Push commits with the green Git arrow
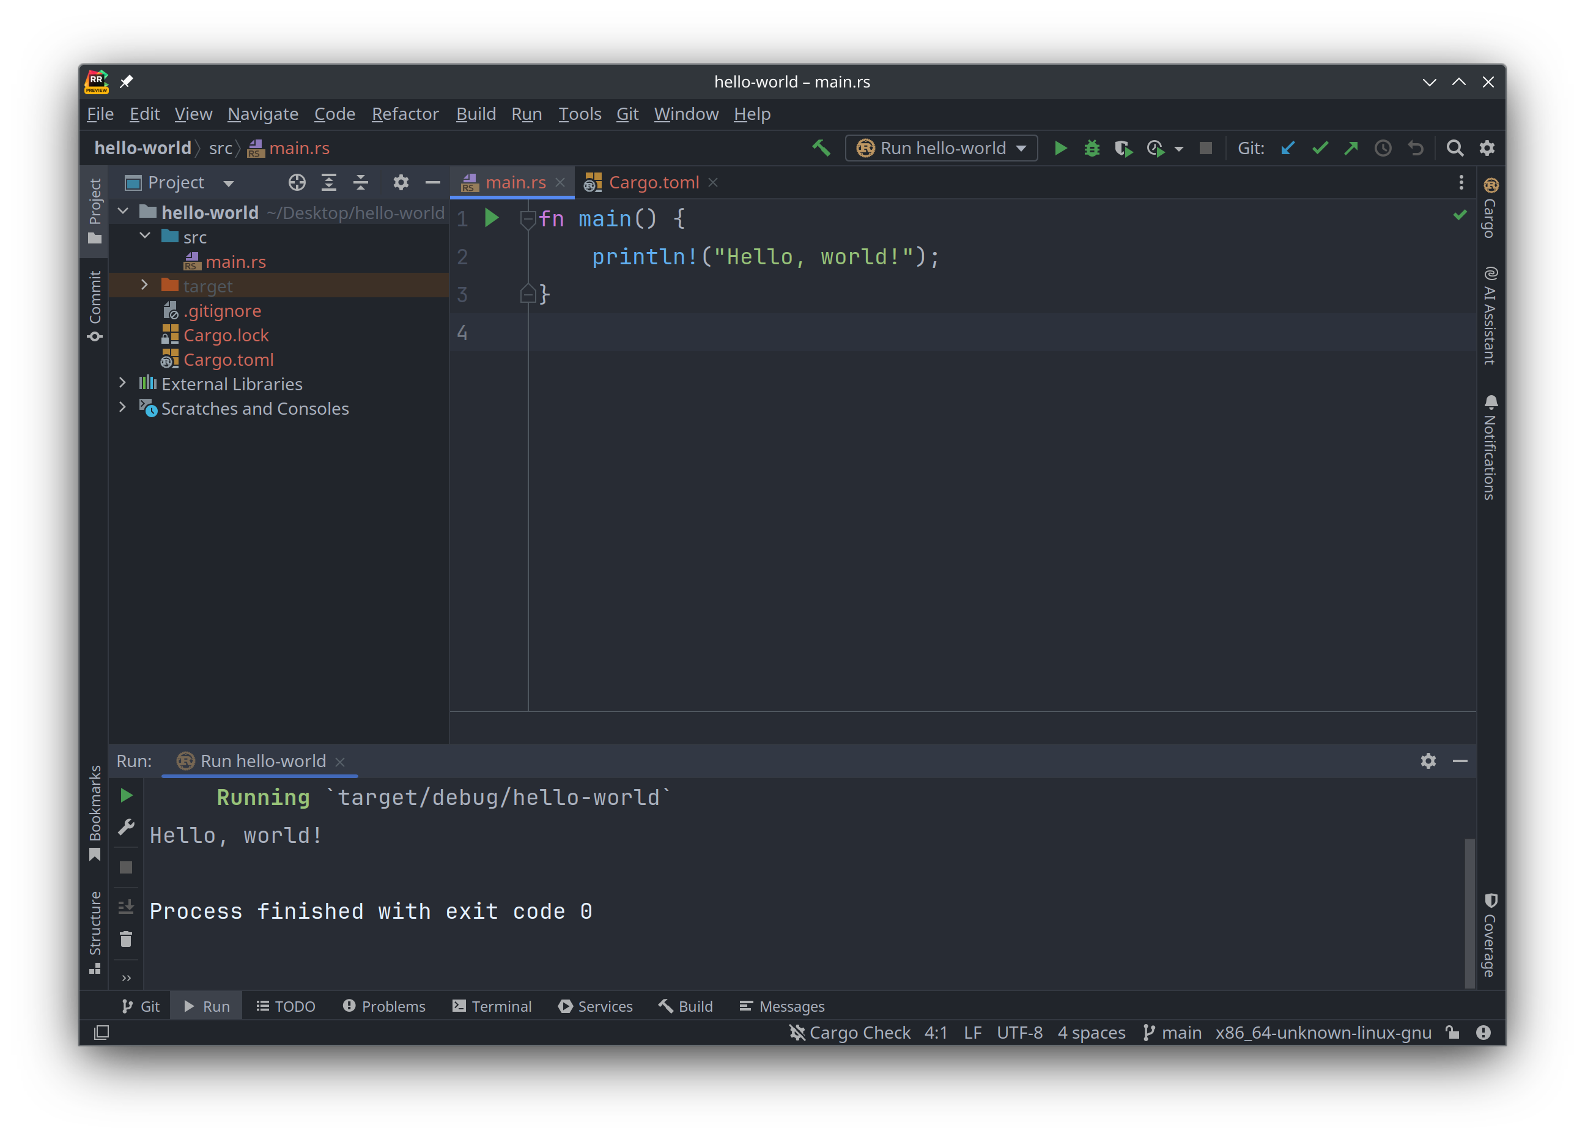The image size is (1585, 1139). point(1351,147)
